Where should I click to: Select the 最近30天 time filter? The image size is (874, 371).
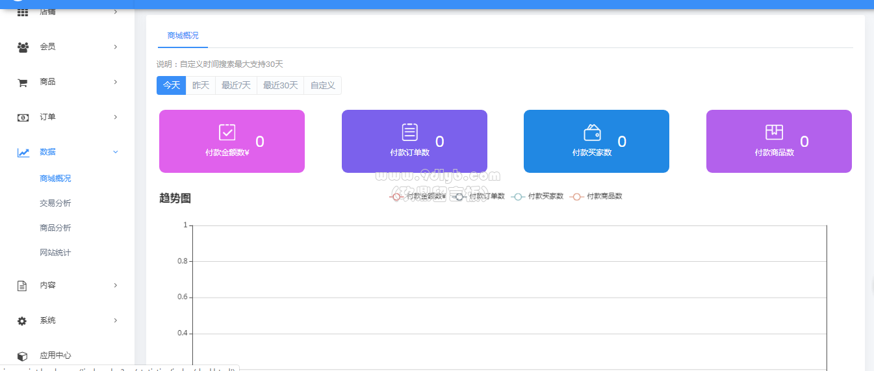click(281, 86)
